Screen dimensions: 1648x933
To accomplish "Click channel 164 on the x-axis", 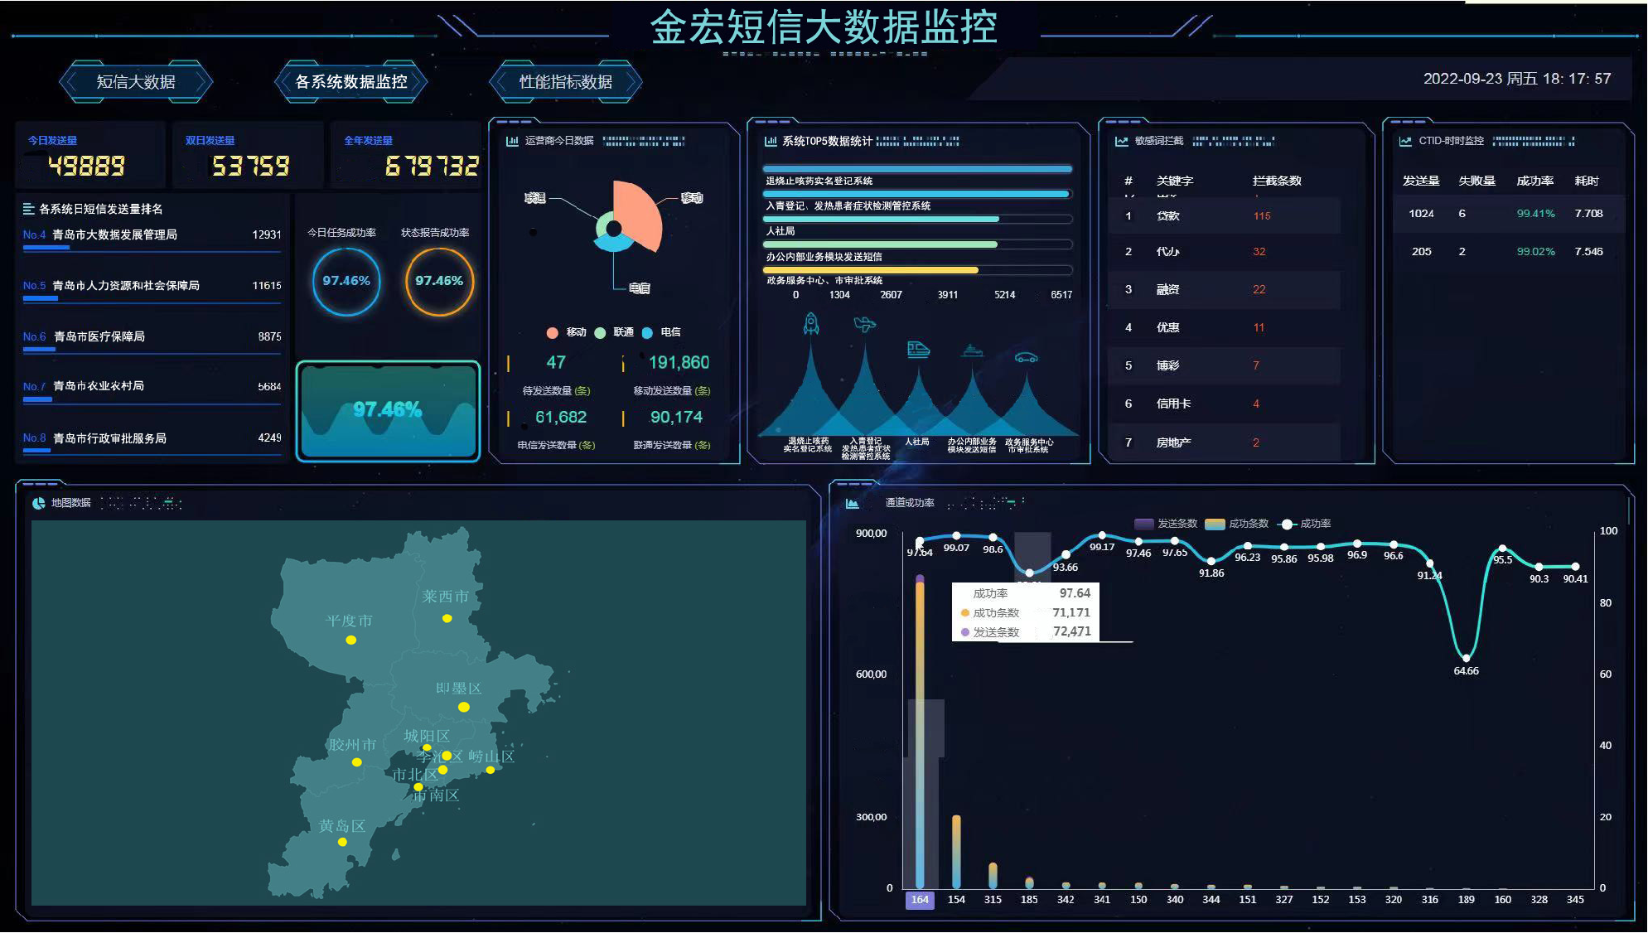I will tap(920, 899).
